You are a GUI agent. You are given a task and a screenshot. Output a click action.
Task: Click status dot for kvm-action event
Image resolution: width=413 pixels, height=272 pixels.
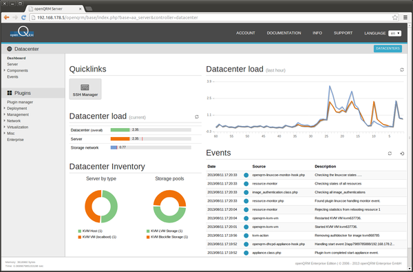(x=246, y=236)
